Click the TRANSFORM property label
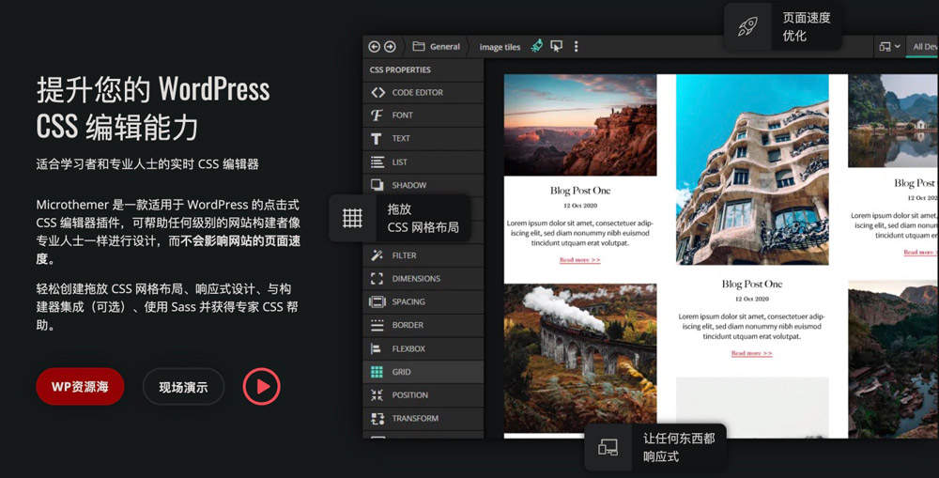The image size is (939, 478). pyautogui.click(x=415, y=418)
